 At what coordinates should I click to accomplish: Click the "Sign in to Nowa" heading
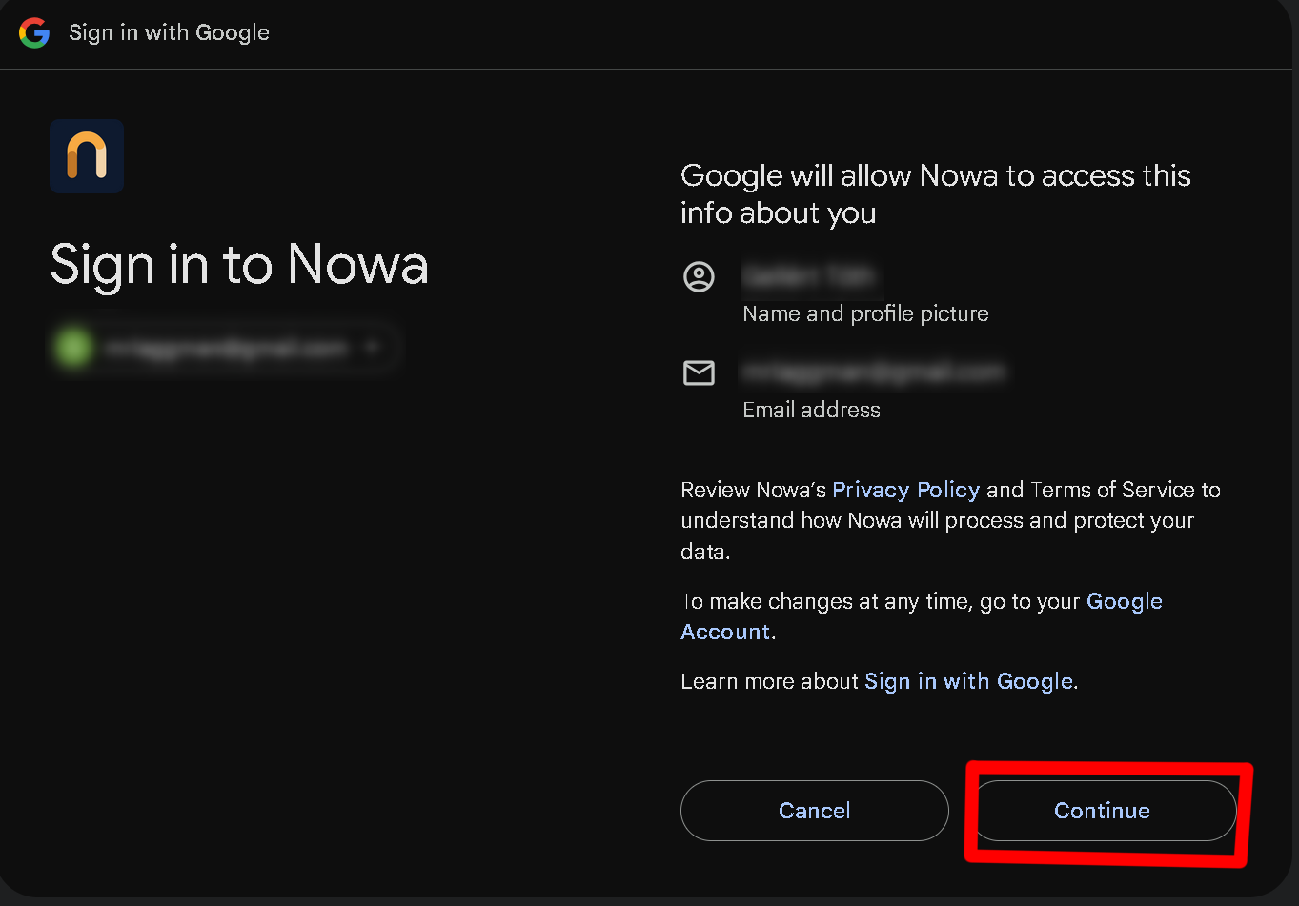(239, 264)
